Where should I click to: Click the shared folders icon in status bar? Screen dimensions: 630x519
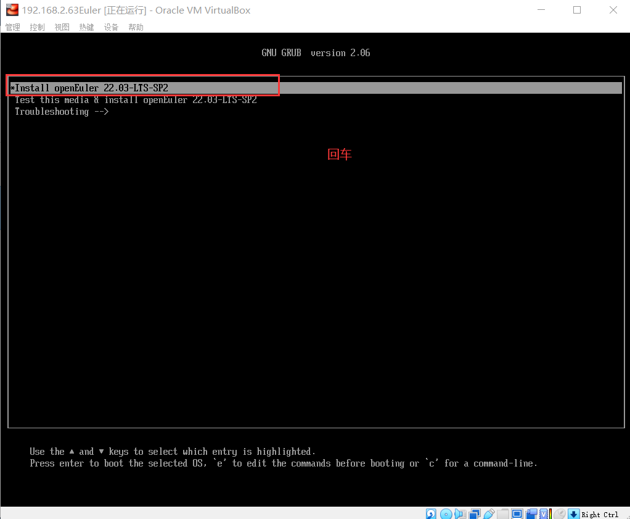(502, 514)
